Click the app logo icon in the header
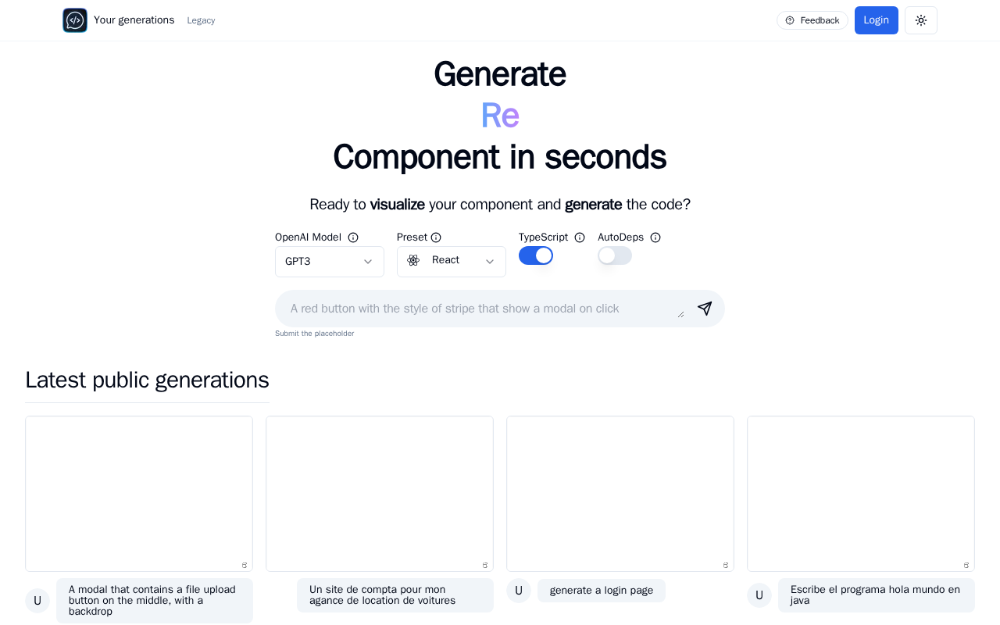This screenshot has width=1000, height=625. point(75,20)
